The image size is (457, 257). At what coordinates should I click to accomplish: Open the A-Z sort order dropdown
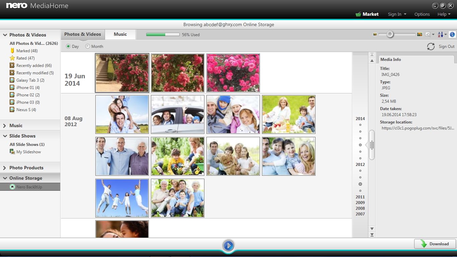[442, 34]
